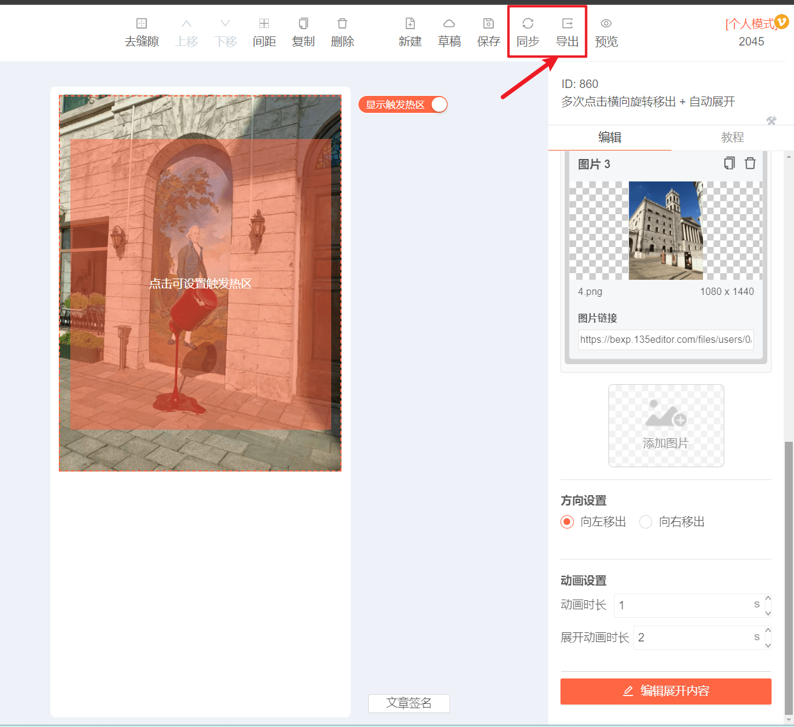Click the 个人模式 link

coord(750,24)
